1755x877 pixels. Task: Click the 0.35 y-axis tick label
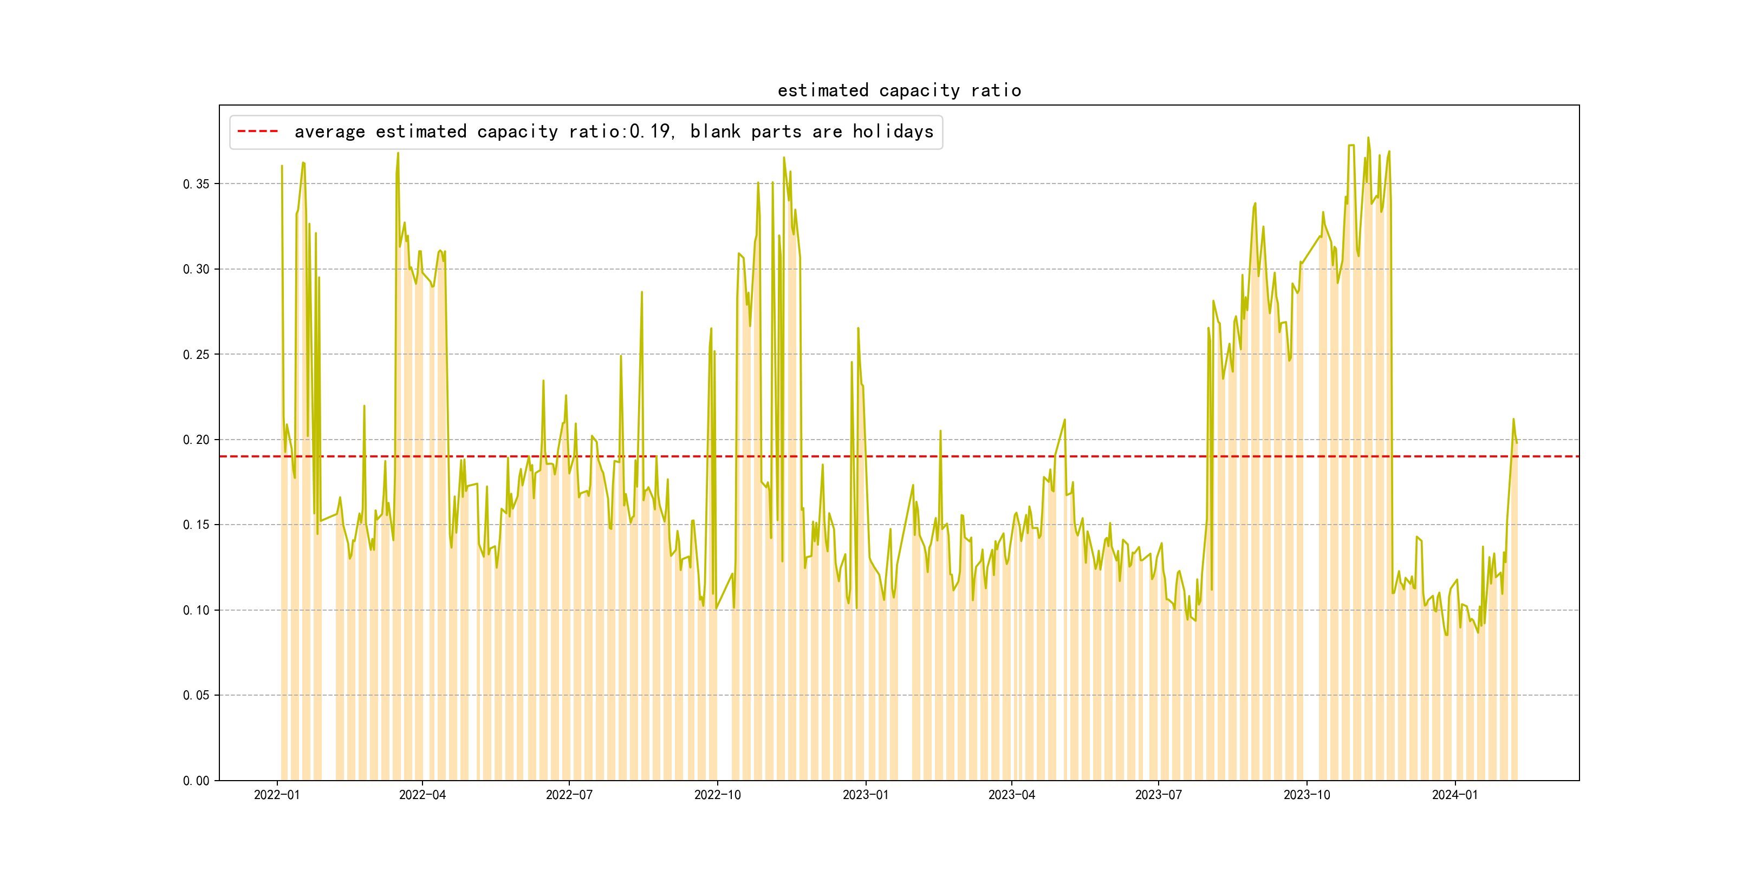tap(196, 184)
